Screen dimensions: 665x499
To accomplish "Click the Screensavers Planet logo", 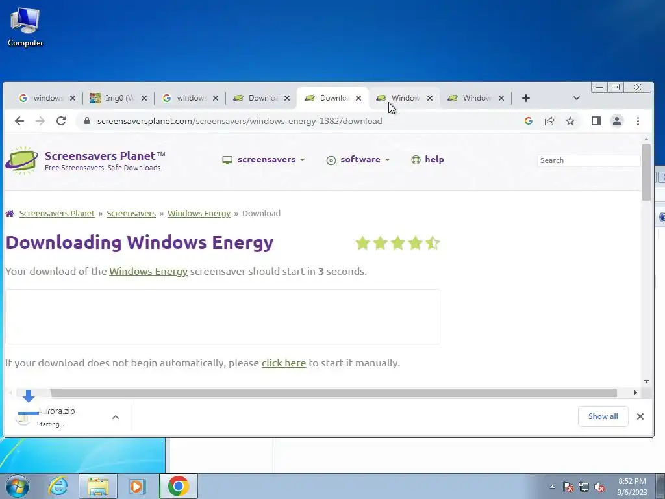I will [85, 160].
